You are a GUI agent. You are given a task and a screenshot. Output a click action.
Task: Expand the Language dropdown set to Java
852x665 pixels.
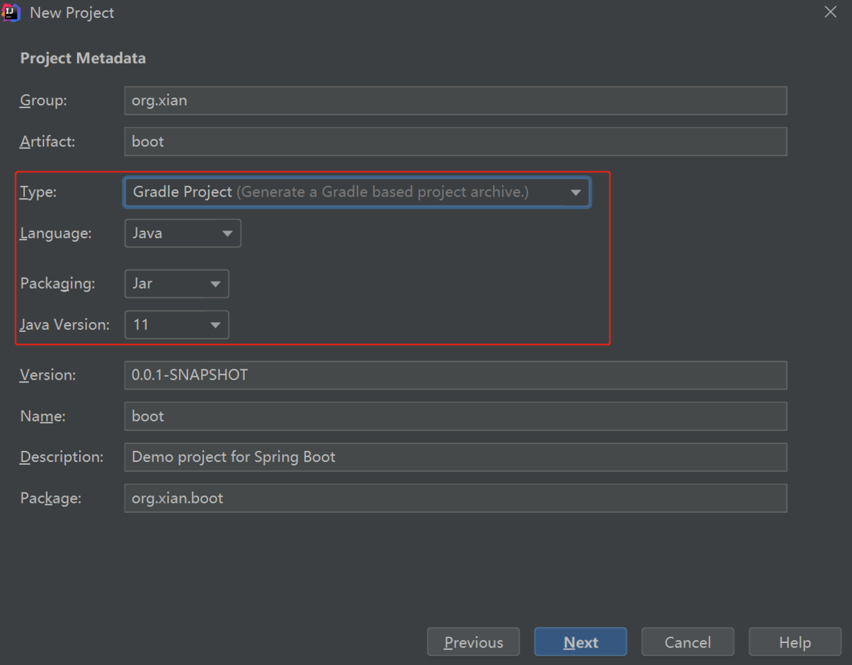(183, 233)
